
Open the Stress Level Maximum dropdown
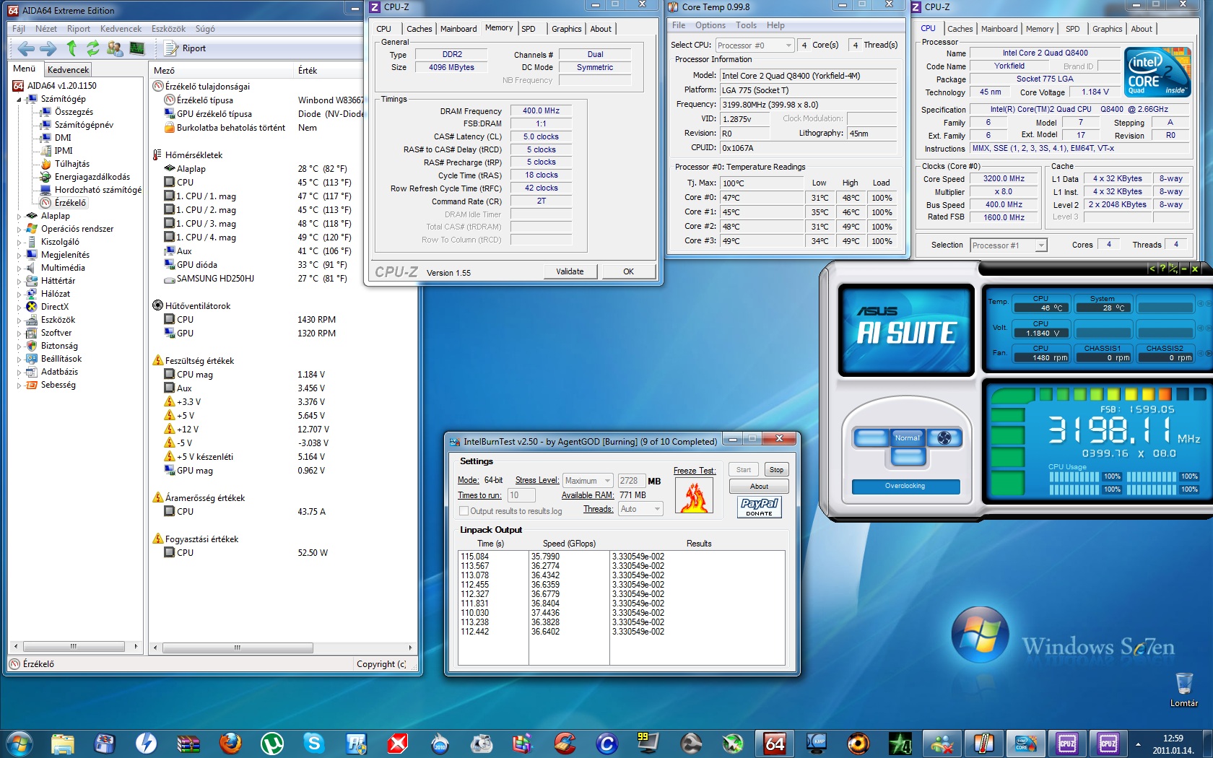click(588, 481)
